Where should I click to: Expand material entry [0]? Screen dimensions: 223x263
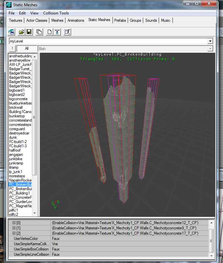[x=14, y=223]
